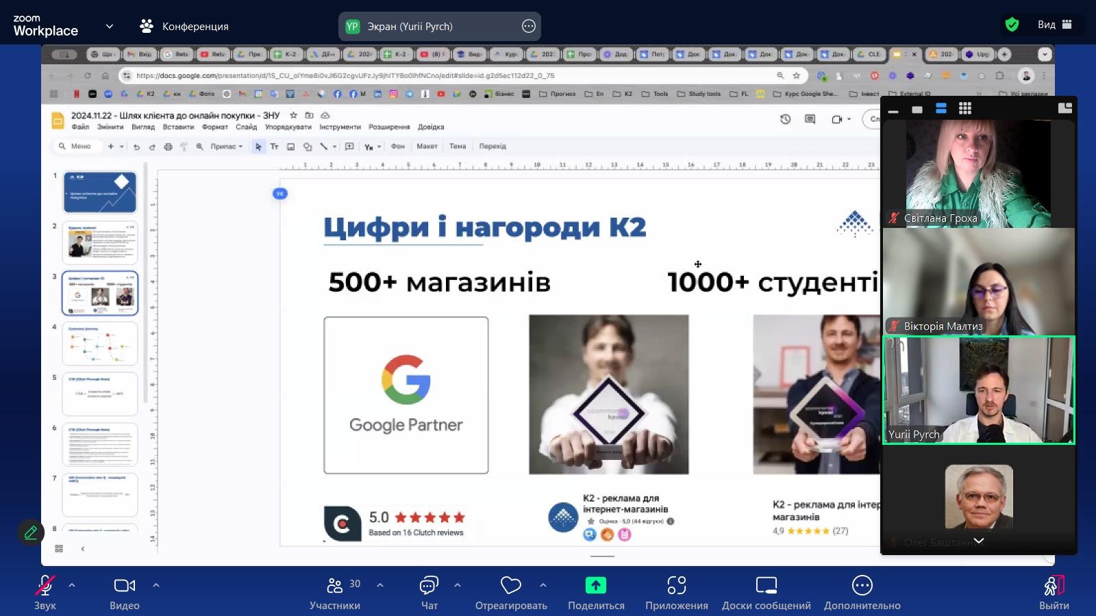Open the Слайд menu

coord(247,127)
